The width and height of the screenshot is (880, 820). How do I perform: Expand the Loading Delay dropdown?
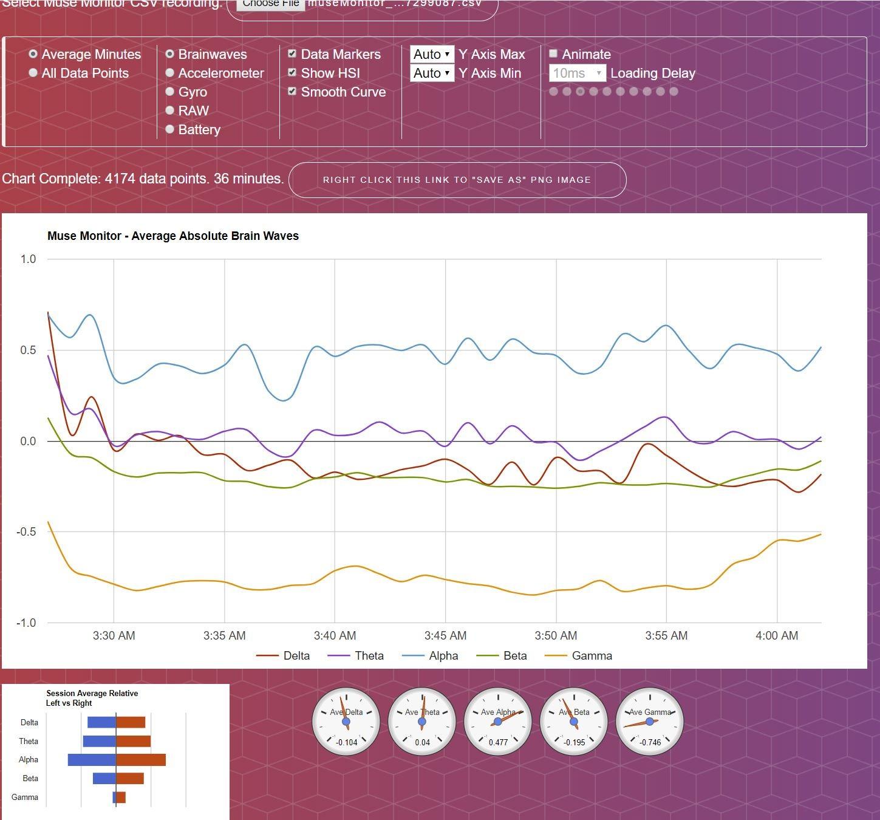point(577,73)
